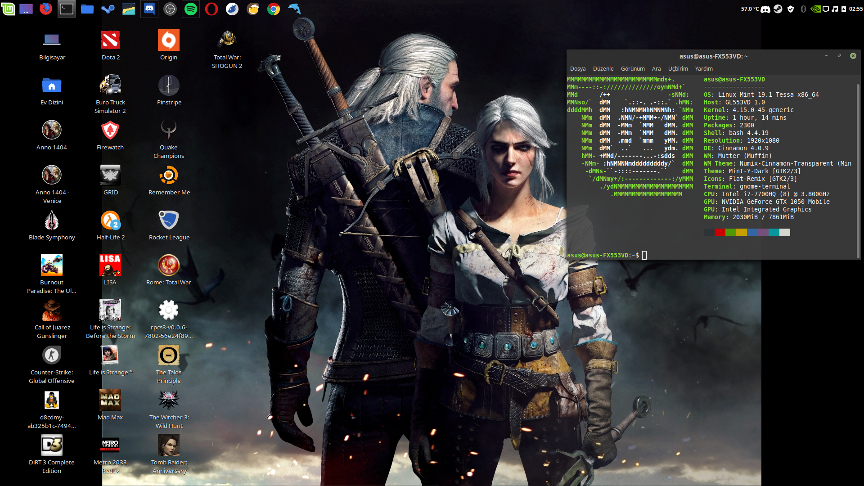Open the Yardım help menu

coord(704,69)
